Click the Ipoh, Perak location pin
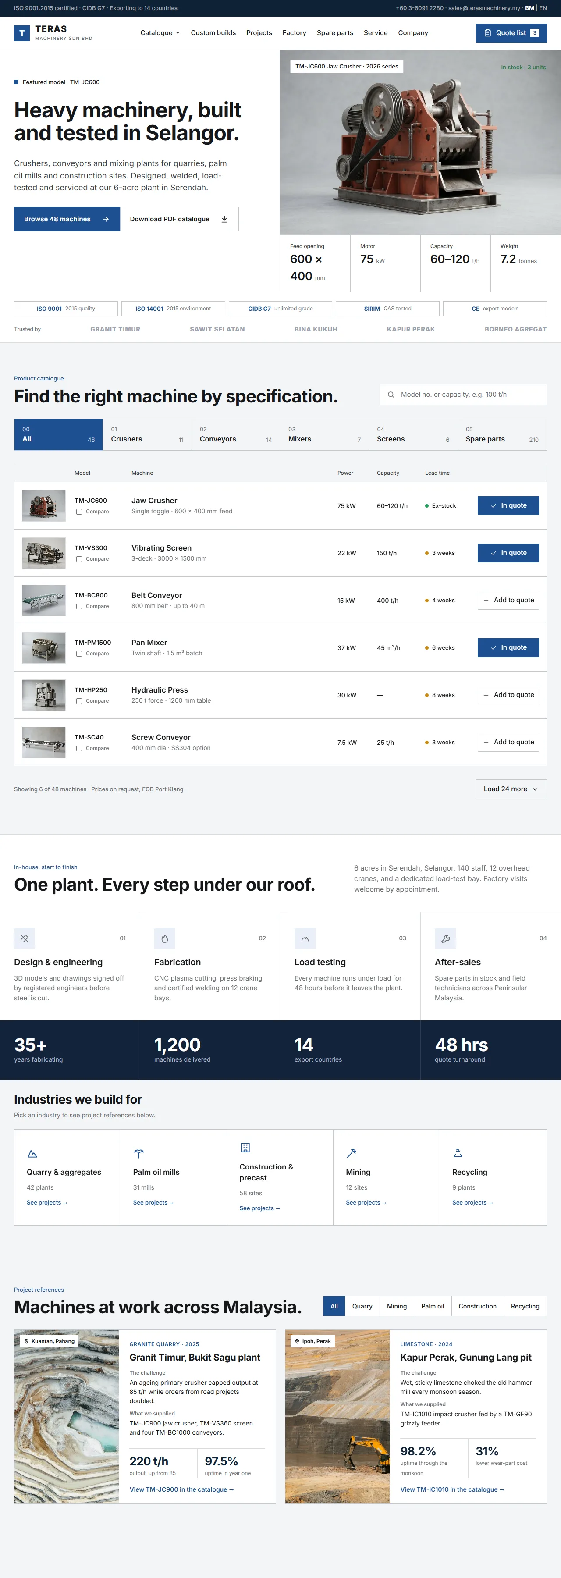Image resolution: width=561 pixels, height=1578 pixels. (x=297, y=1341)
